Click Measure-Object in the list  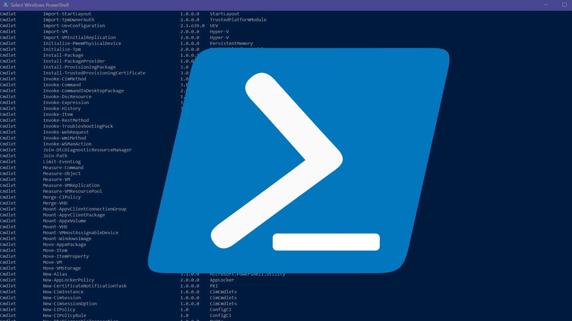(62, 174)
